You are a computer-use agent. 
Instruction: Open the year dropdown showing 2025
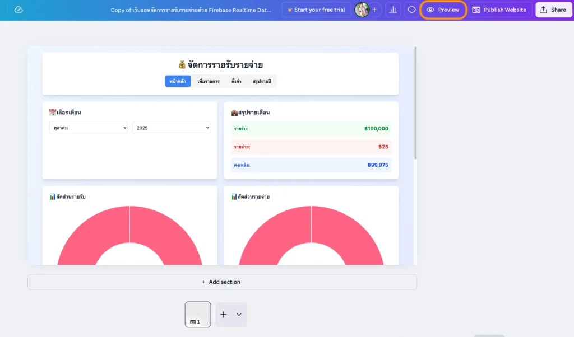pos(171,128)
